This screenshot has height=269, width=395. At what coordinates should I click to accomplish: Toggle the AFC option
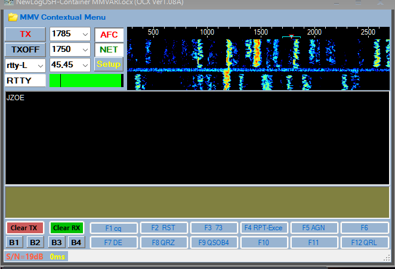[109, 35]
